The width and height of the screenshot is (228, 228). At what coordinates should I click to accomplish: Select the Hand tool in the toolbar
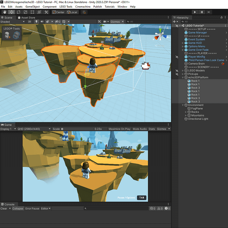coord(5,12)
